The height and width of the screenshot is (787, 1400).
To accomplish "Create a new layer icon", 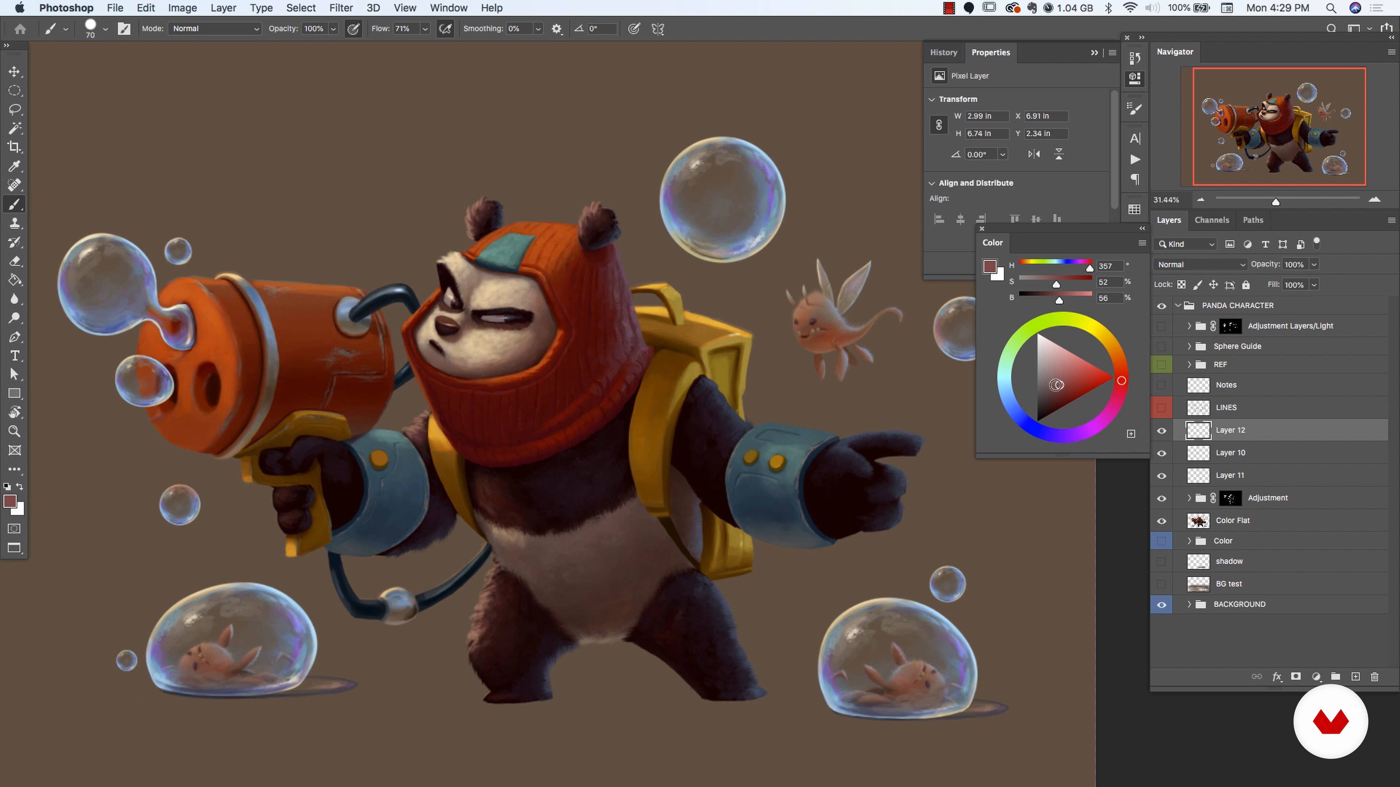I will click(x=1356, y=676).
